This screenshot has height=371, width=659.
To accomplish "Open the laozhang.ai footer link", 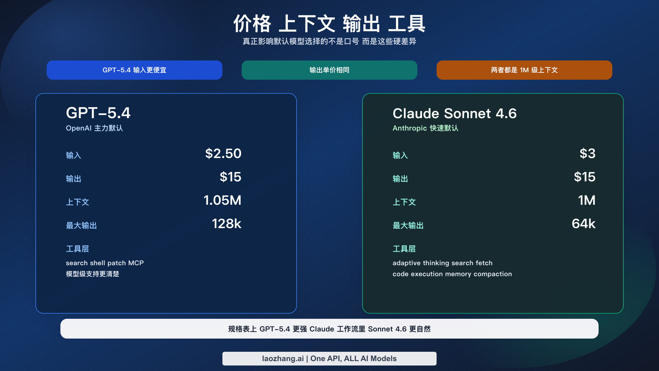I will 329,358.
